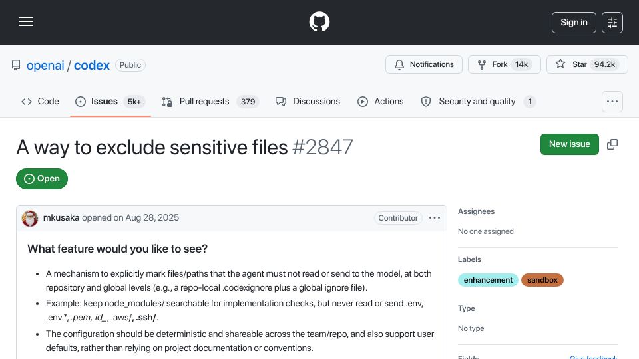
Task: Click 'No type' text
Action: (471, 328)
